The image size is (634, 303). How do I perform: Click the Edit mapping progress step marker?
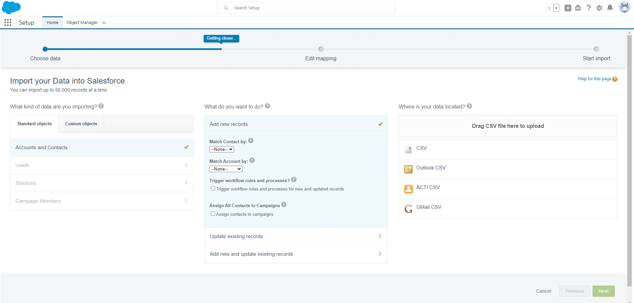click(321, 49)
